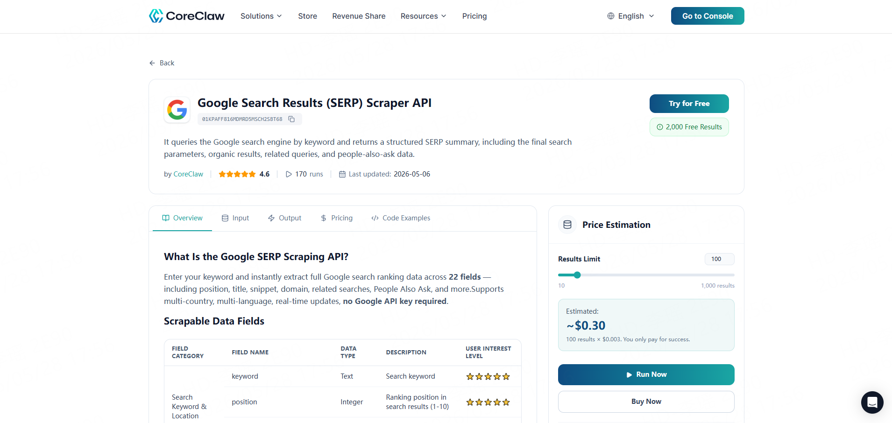Screen dimensions: 892x423
Task: Click the FIELD NAME column header
Action: coord(250,352)
